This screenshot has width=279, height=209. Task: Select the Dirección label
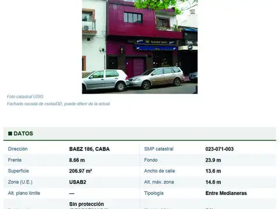pos(17,149)
